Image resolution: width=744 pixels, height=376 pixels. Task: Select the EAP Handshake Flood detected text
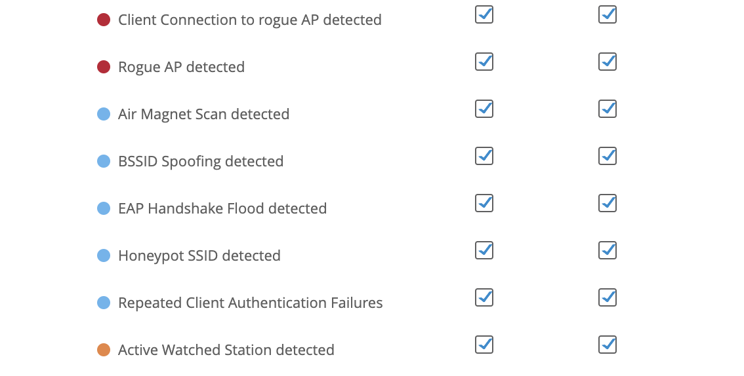click(222, 208)
